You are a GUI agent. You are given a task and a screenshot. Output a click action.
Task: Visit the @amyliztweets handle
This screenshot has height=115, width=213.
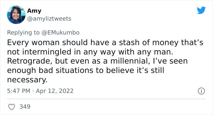pyautogui.click(x=49, y=19)
